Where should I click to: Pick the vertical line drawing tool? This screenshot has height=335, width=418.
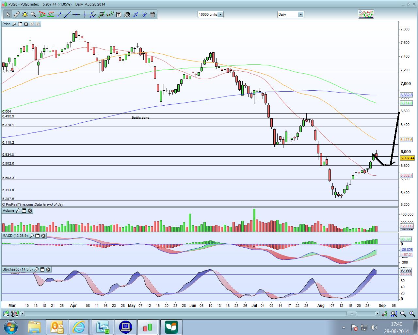click(x=85, y=14)
